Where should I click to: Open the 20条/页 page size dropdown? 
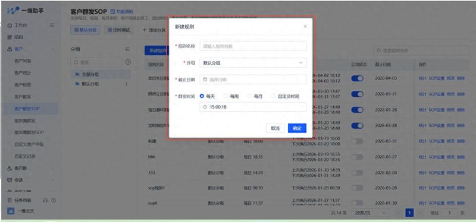pyautogui.click(x=370, y=213)
